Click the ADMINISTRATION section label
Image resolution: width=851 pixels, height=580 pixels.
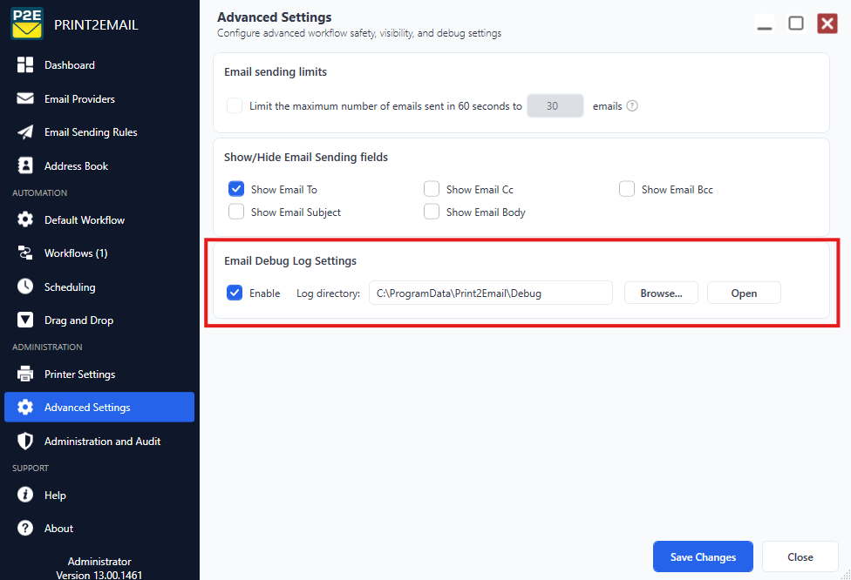pos(47,347)
